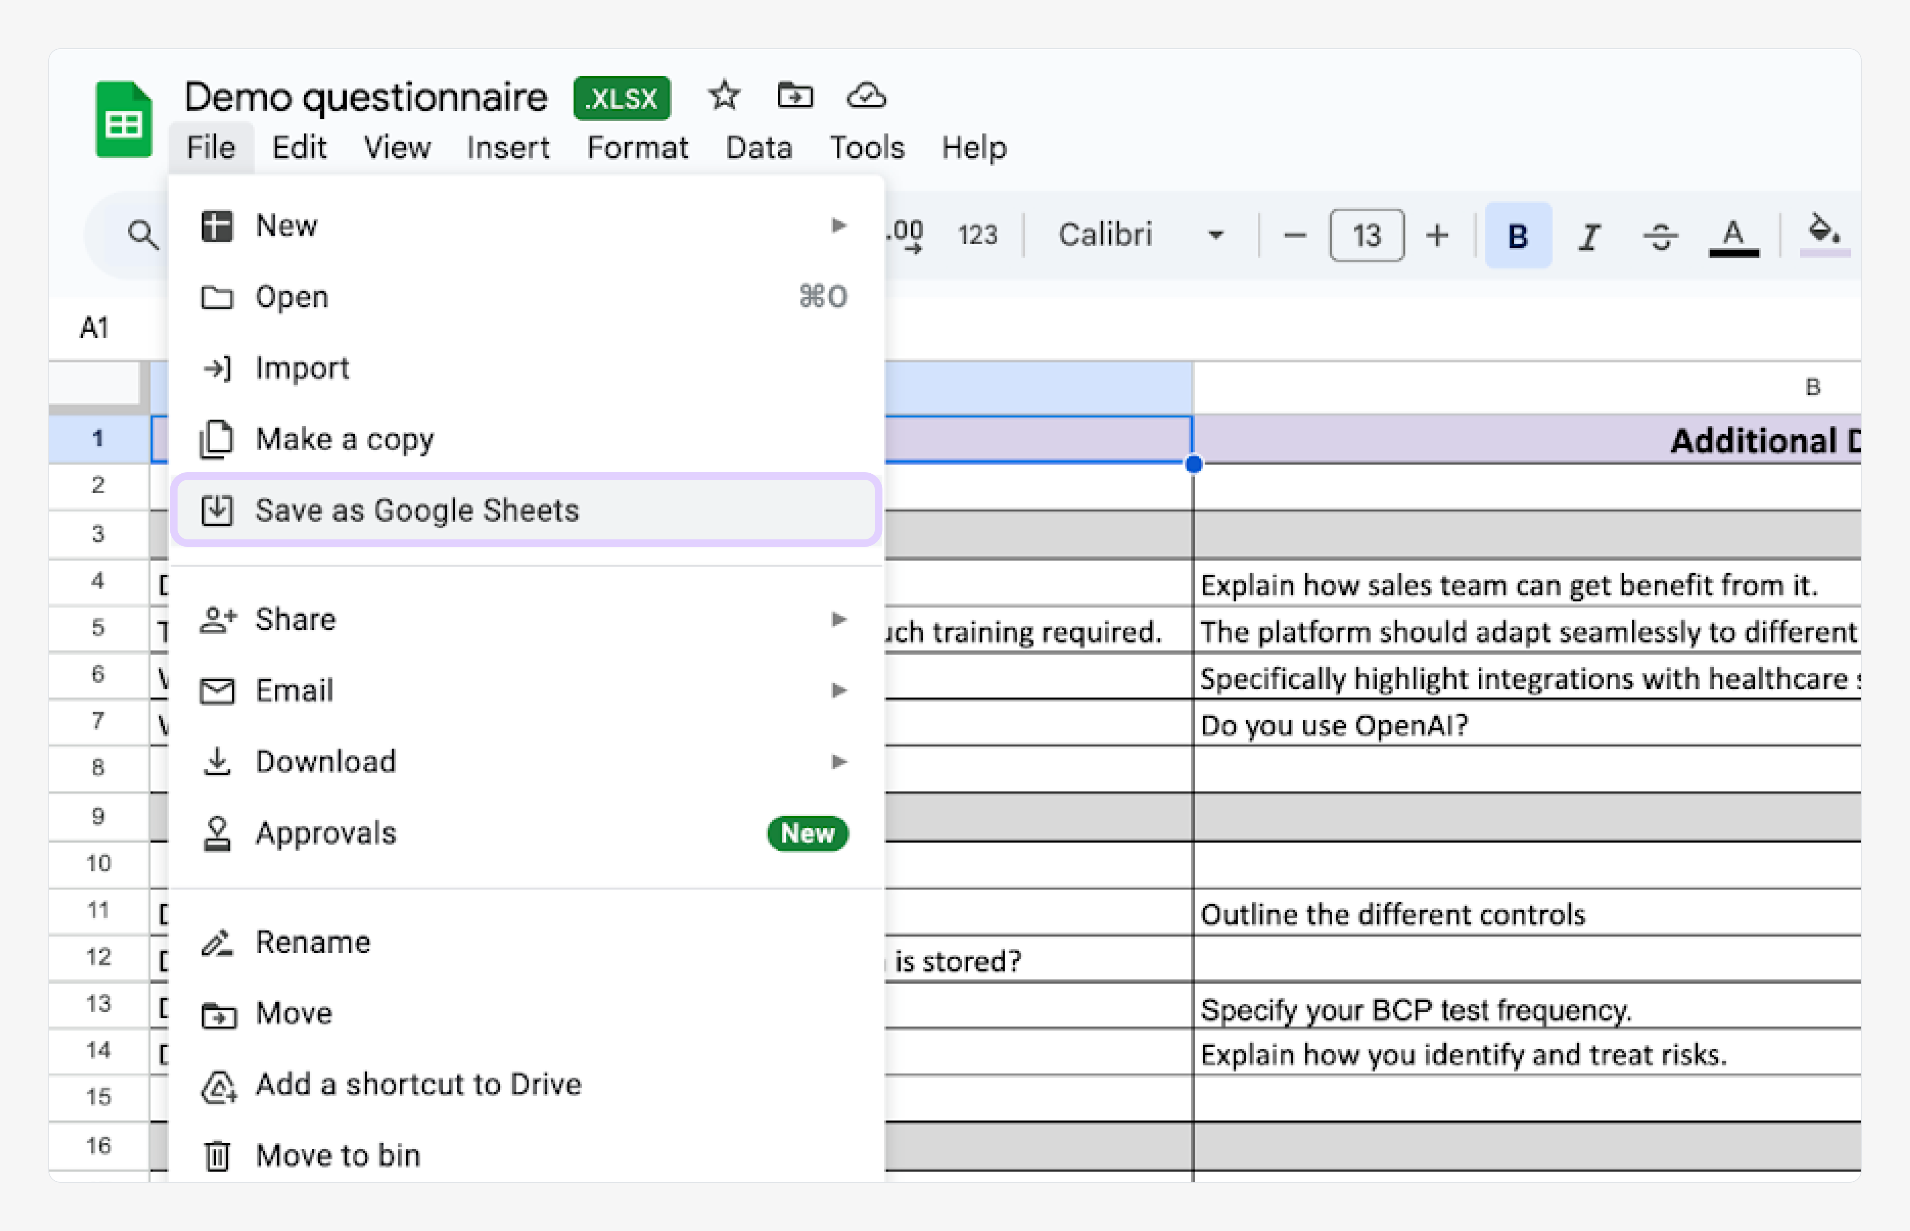Click Move to bin
The width and height of the screenshot is (1910, 1231).
337,1155
